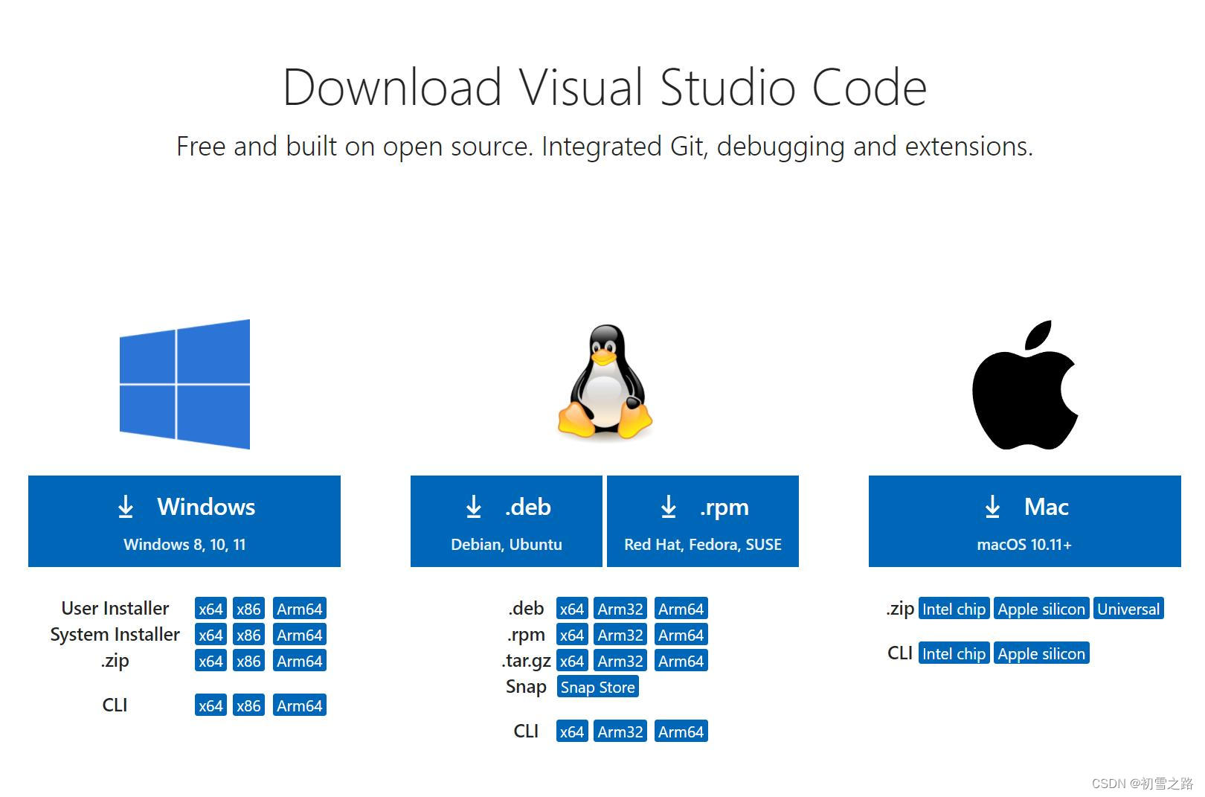Screen dimensions: 1205x797
Task: Download the .deb package for Debian, Ubuntu
Action: click(506, 521)
